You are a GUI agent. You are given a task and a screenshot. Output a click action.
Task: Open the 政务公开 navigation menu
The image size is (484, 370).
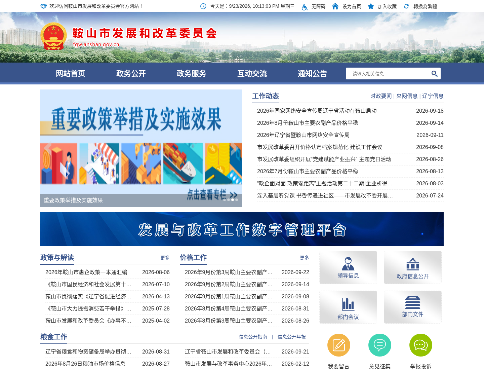click(131, 73)
